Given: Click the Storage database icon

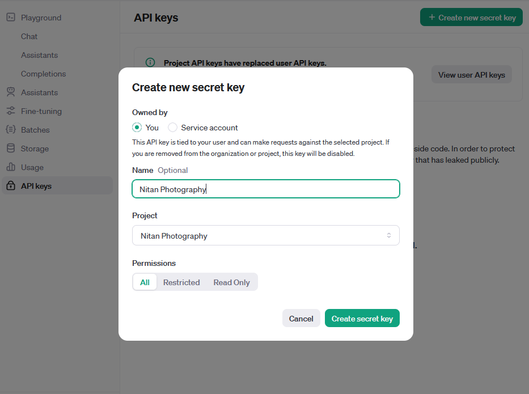Looking at the screenshot, I should [x=10, y=149].
